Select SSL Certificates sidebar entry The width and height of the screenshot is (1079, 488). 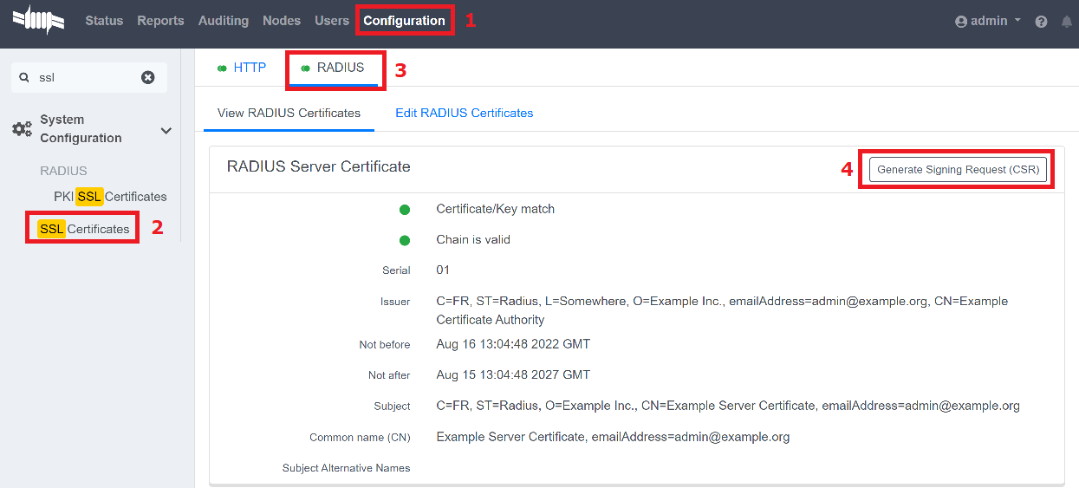pos(84,229)
